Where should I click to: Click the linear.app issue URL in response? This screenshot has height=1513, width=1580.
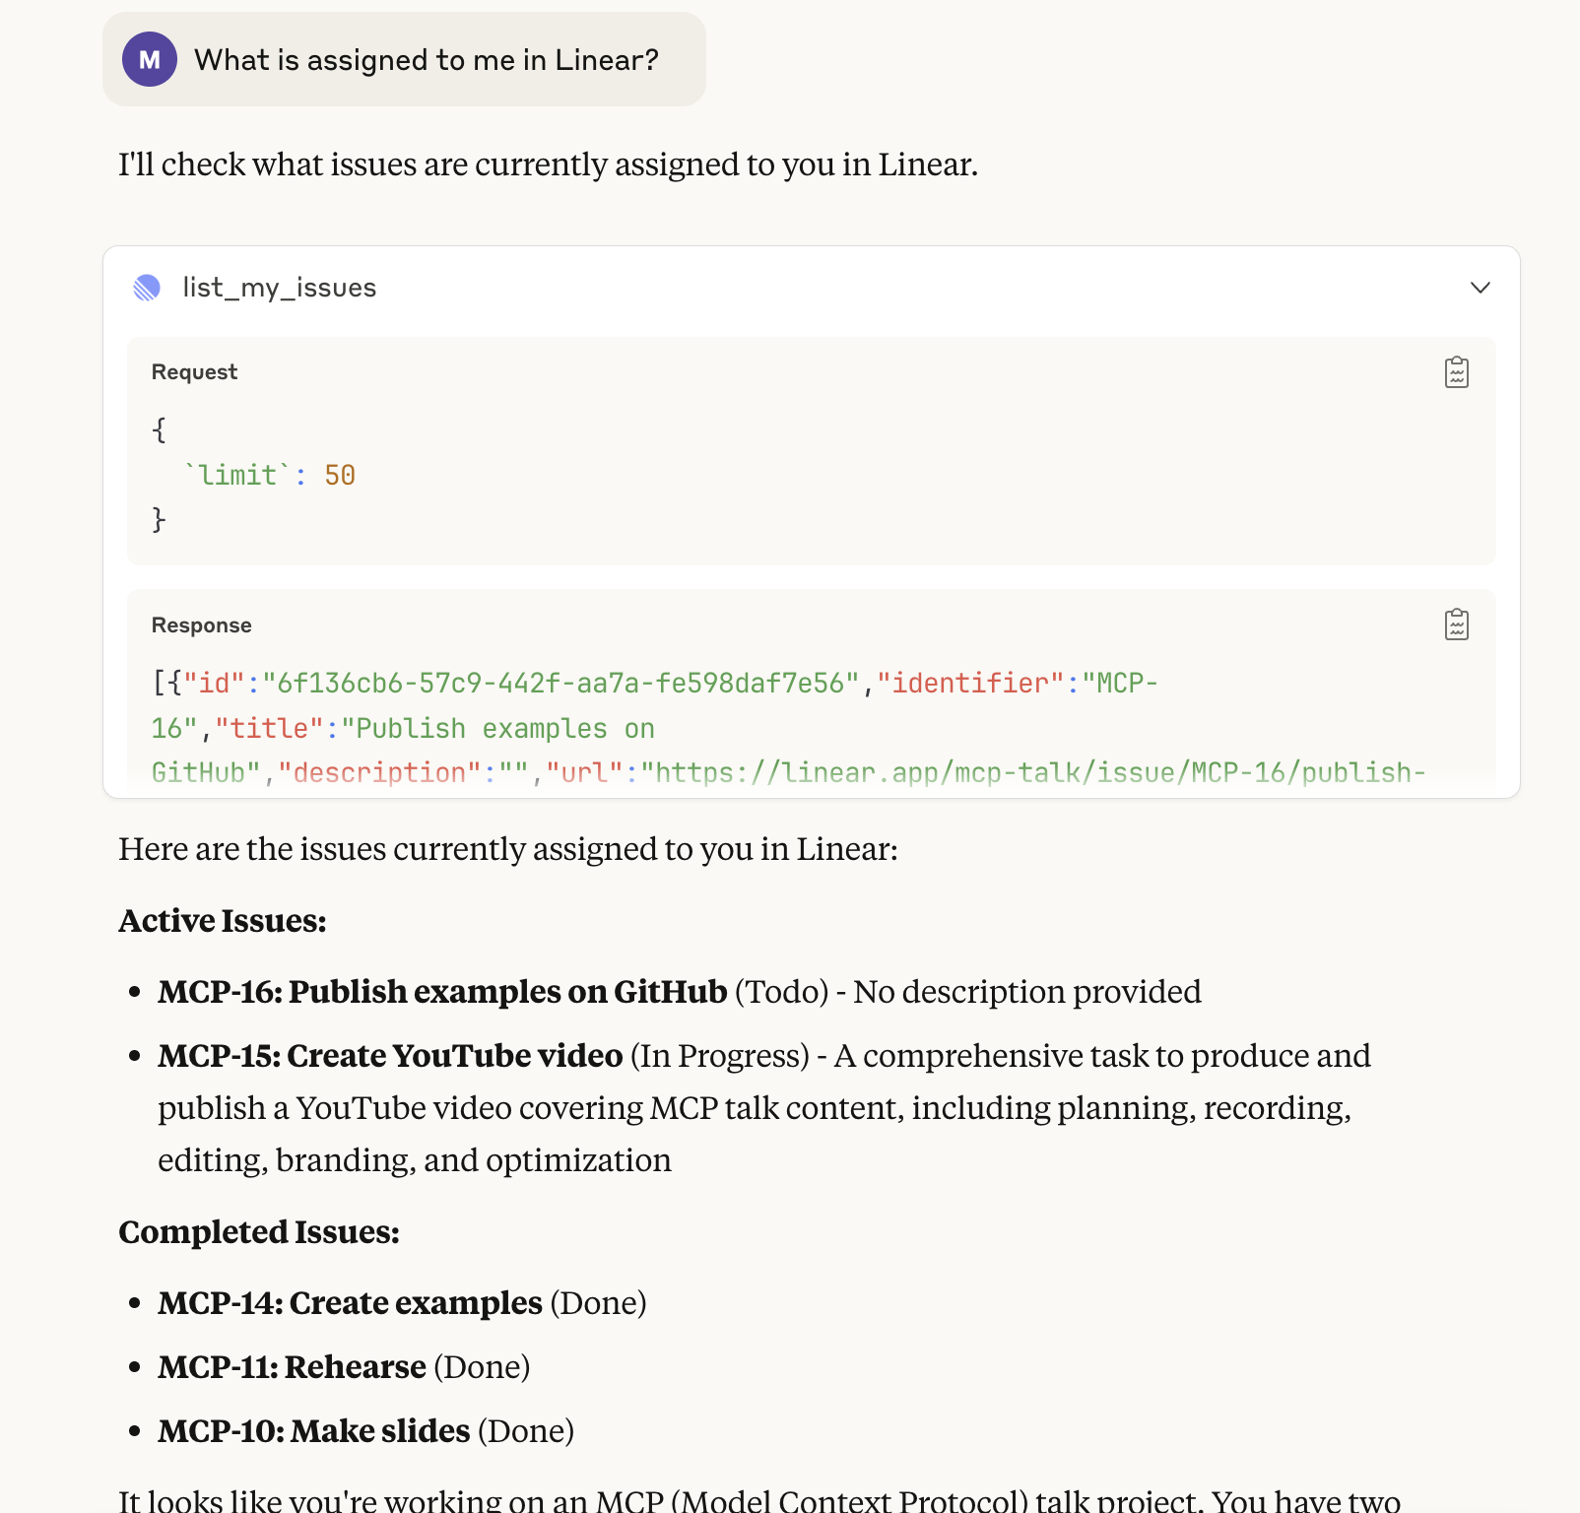[x=1033, y=772]
